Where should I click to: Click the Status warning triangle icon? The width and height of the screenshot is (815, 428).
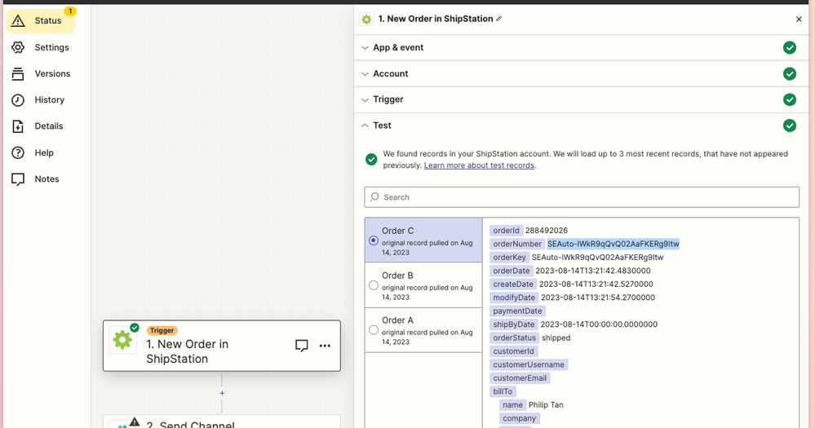18,21
